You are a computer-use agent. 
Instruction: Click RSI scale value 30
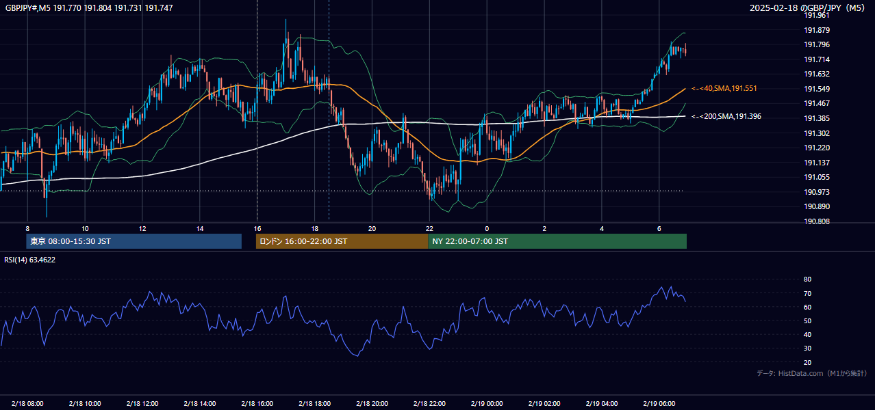807,348
